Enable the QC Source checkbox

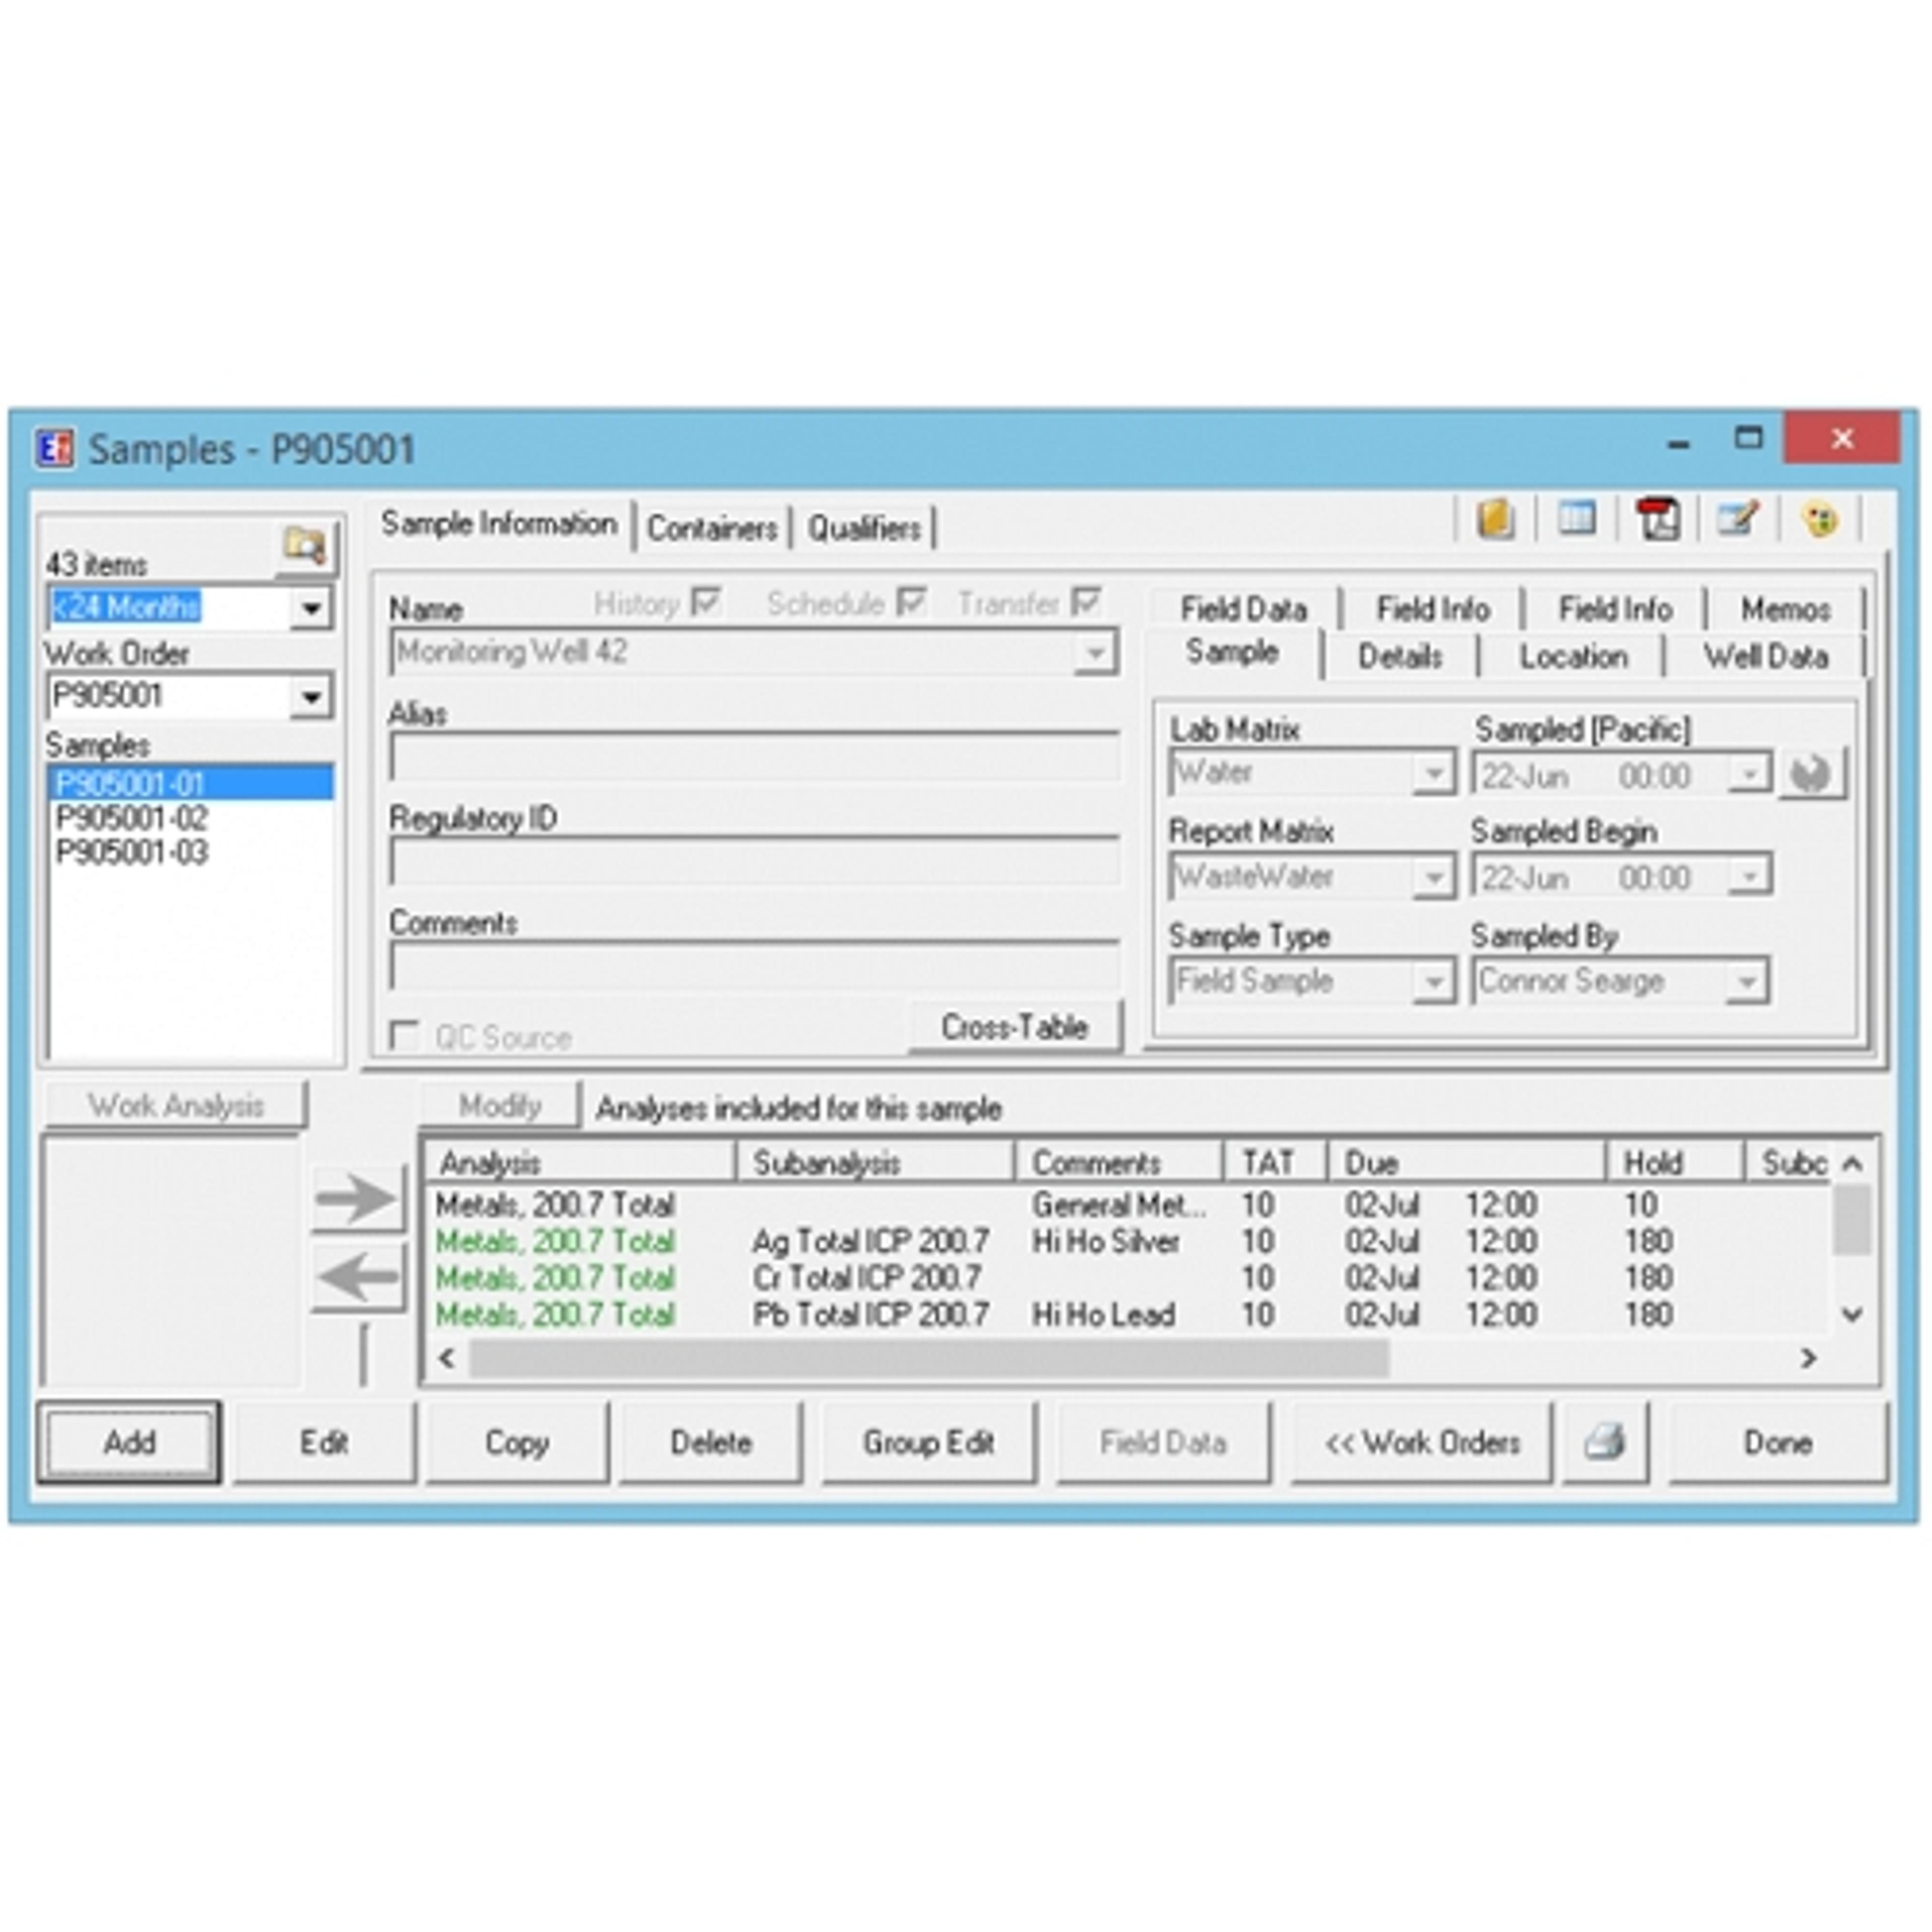pyautogui.click(x=404, y=1035)
